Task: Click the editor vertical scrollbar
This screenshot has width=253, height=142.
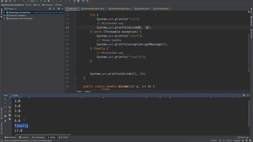Action: pos(249,52)
